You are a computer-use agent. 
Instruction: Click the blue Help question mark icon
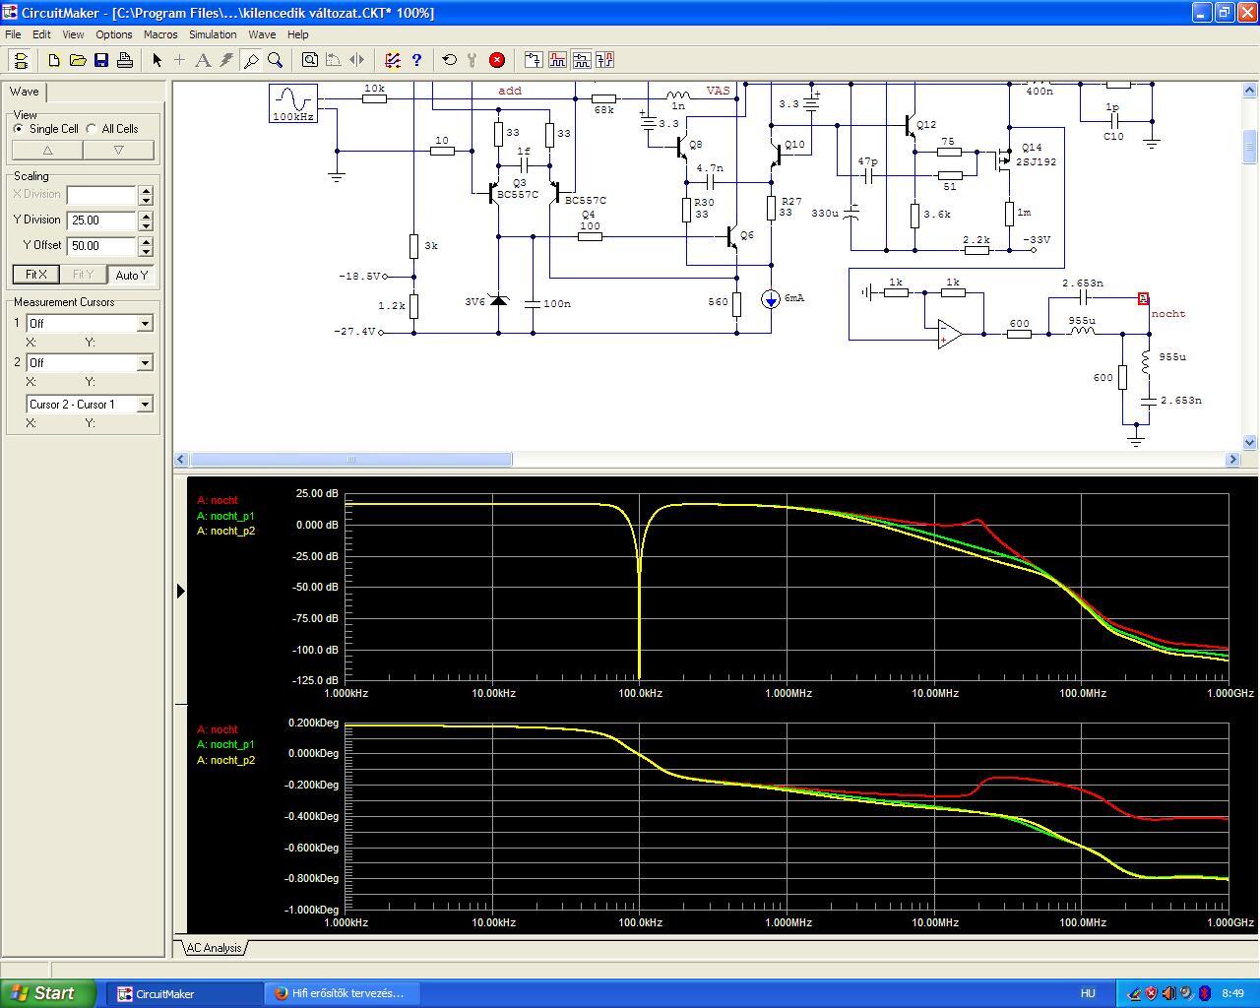point(416,60)
